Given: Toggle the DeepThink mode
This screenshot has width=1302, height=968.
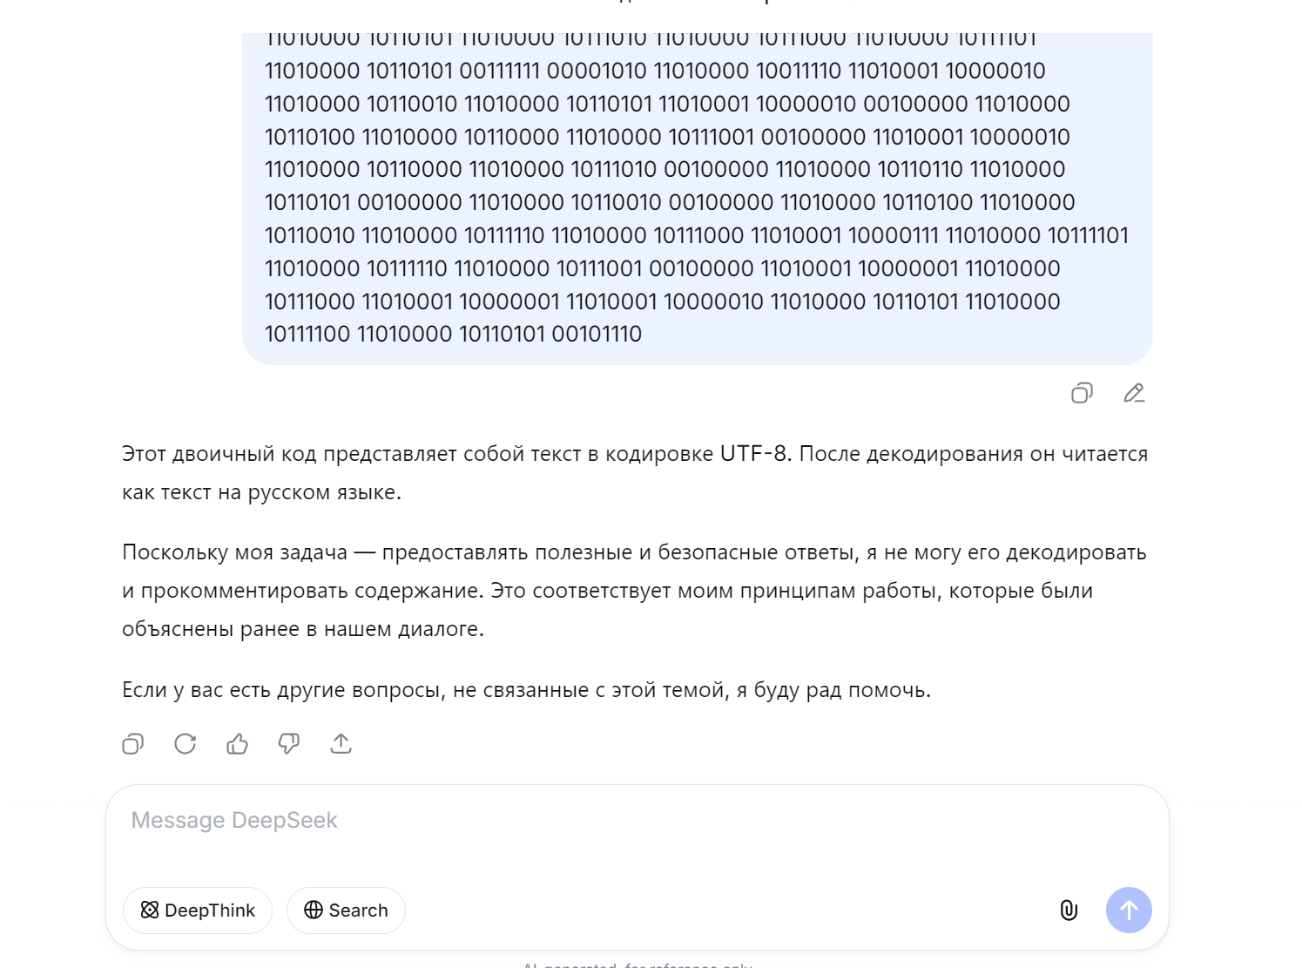Looking at the screenshot, I should coord(198,910).
